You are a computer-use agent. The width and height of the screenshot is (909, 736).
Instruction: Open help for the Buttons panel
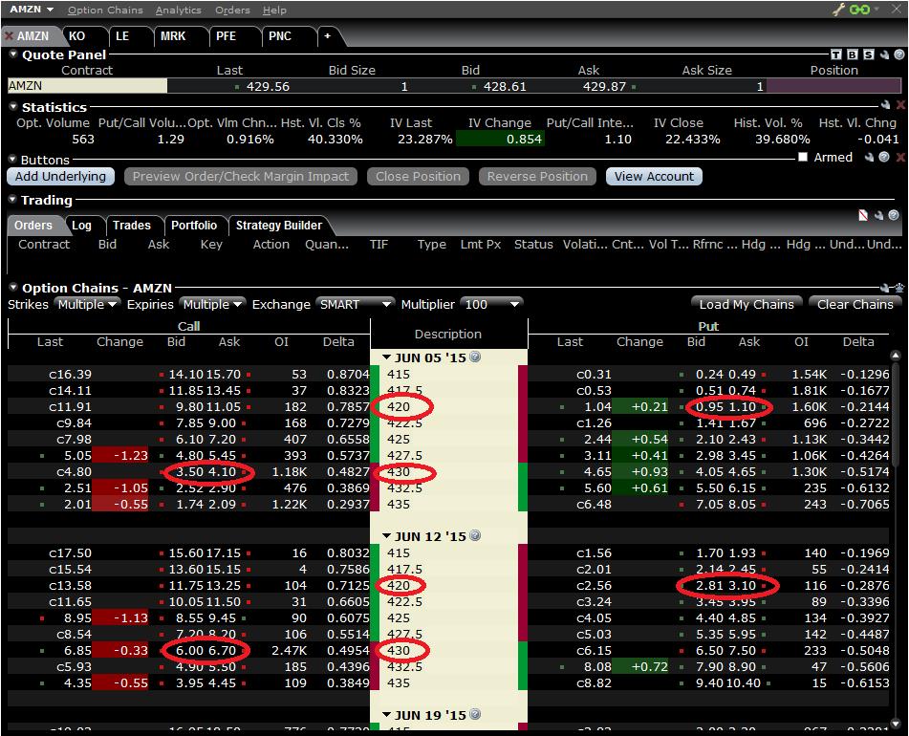pyautogui.click(x=884, y=157)
